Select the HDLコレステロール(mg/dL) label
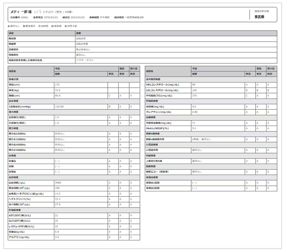 click(162, 85)
